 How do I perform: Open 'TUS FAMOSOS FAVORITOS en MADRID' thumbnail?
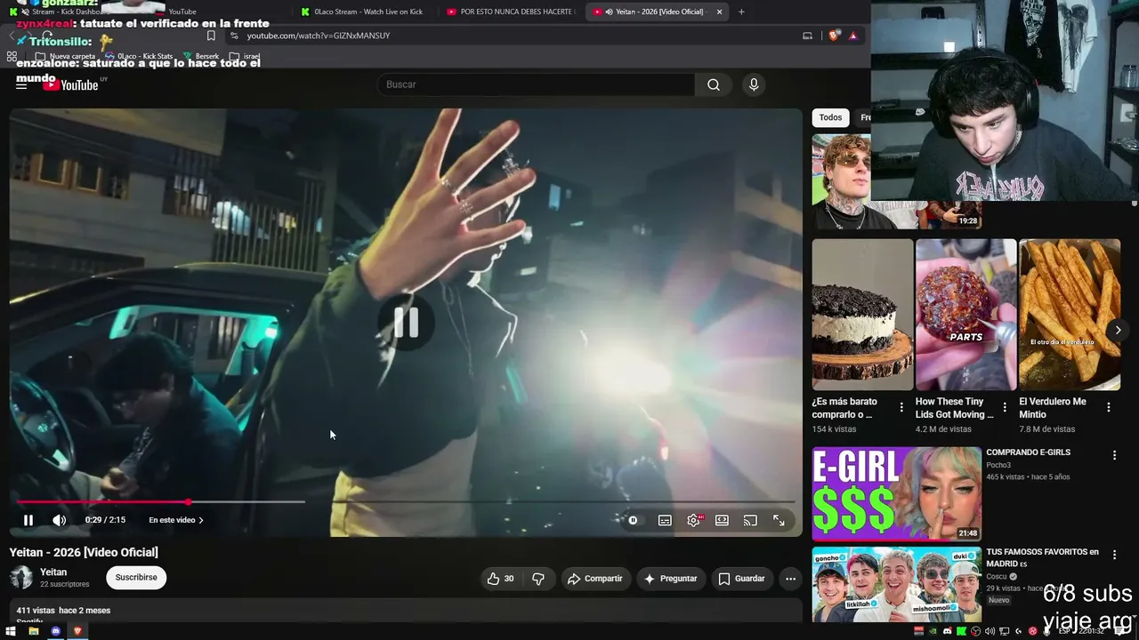(897, 584)
